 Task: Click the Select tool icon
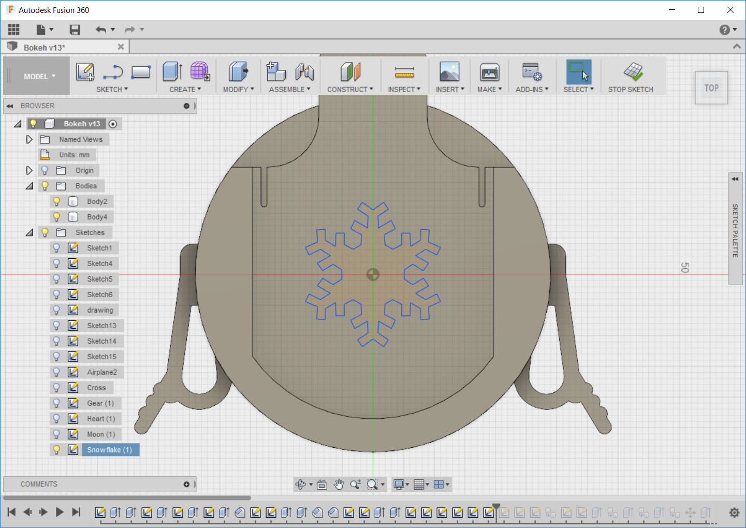point(579,71)
